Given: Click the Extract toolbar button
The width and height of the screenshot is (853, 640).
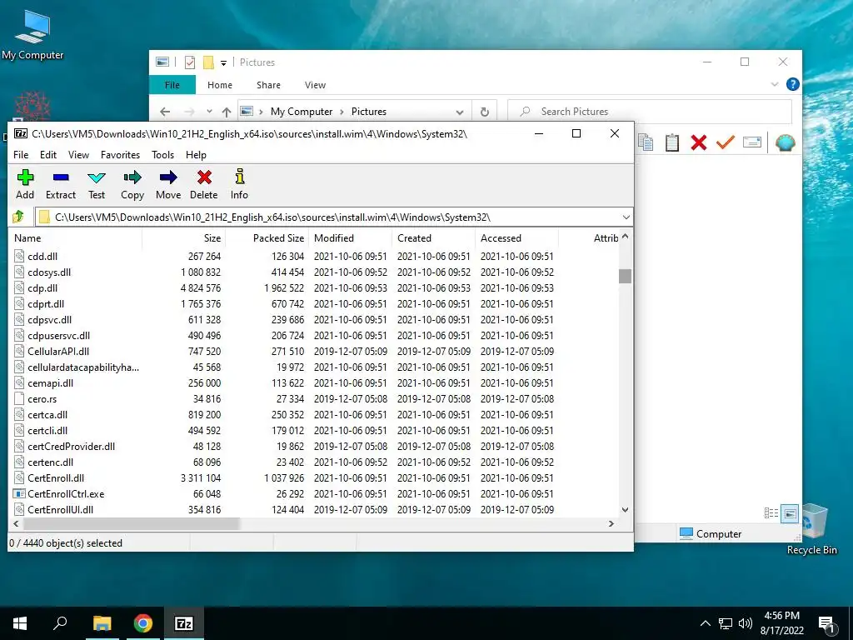Looking at the screenshot, I should tap(60, 184).
